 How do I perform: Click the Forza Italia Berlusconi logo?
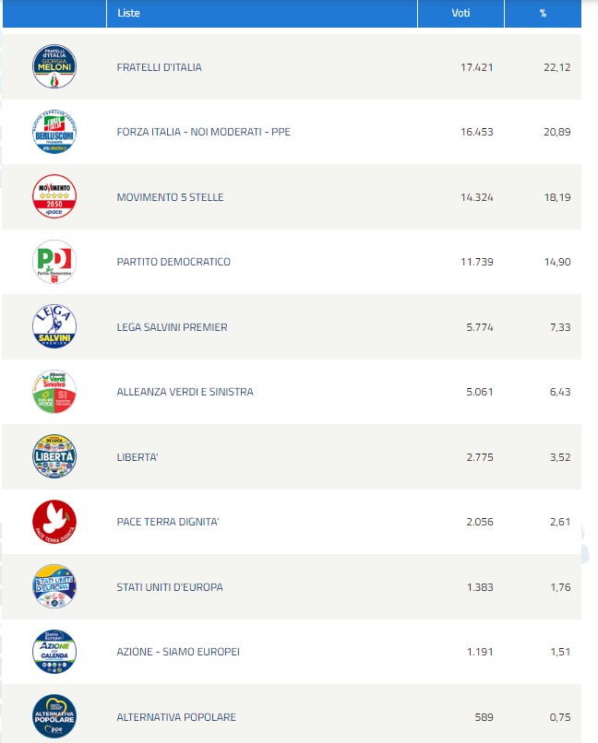(54, 131)
